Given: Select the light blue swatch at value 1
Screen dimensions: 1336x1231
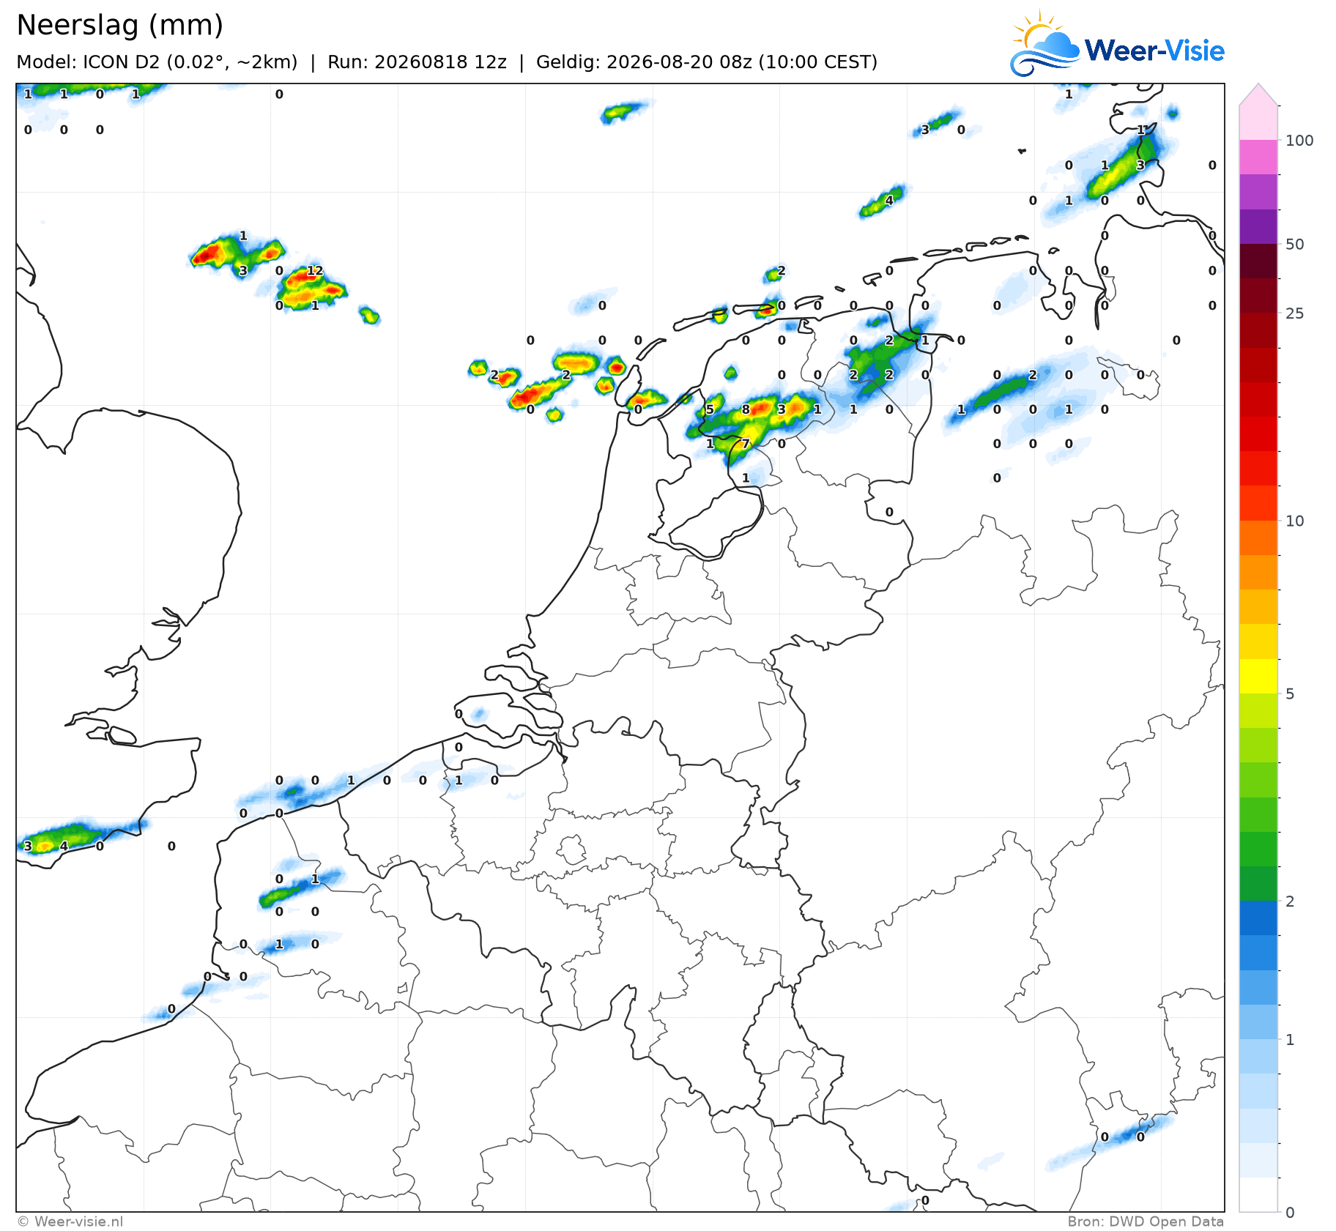Looking at the screenshot, I should click(1258, 1057).
